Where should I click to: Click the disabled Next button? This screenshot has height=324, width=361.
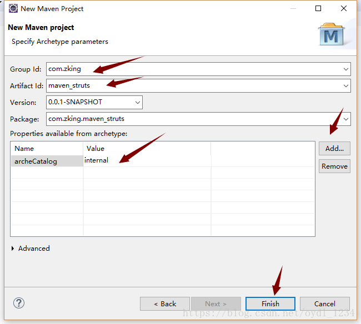coord(215,304)
